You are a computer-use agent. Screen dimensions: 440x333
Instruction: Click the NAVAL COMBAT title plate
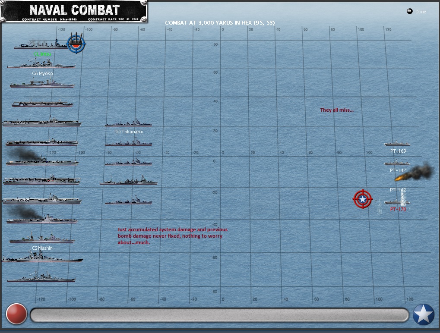coord(74,11)
